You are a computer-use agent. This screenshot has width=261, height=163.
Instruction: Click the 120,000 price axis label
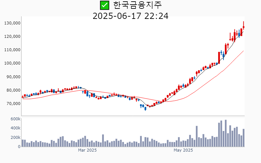(x=12, y=37)
